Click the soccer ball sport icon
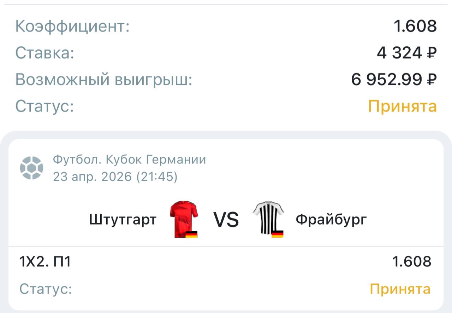Image resolution: width=452 pixels, height=313 pixels. pos(31,168)
